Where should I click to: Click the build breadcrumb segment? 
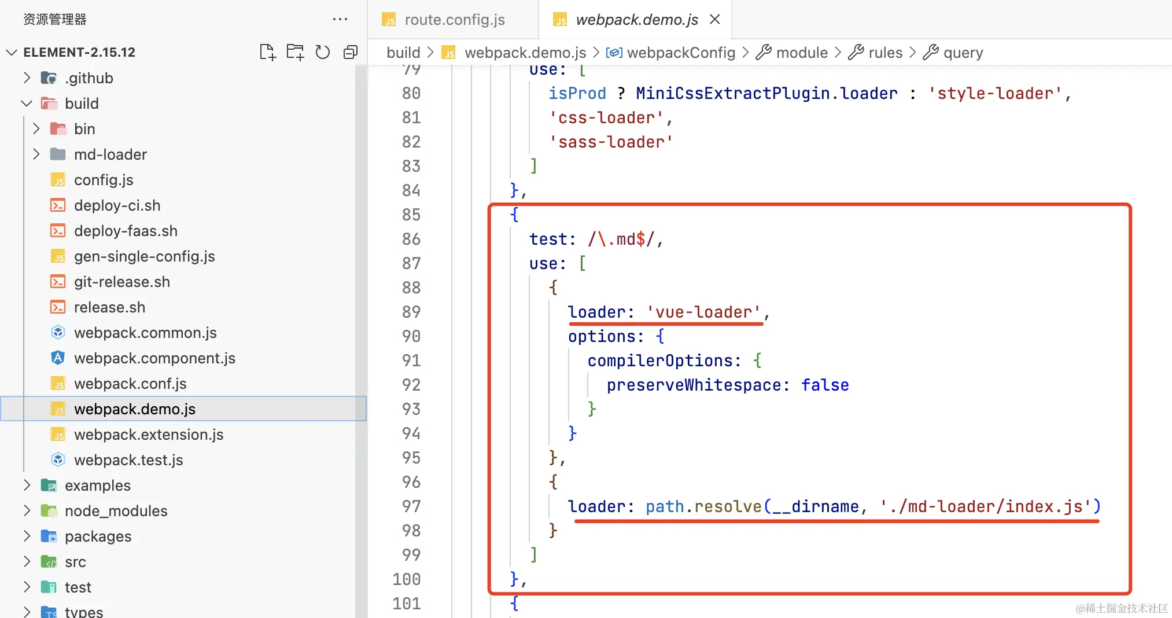coord(403,53)
